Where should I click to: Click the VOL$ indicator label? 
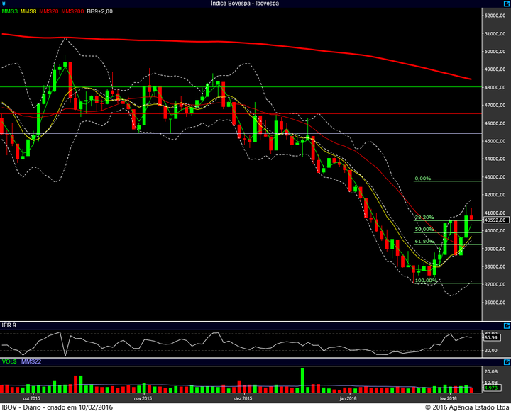click(x=9, y=362)
